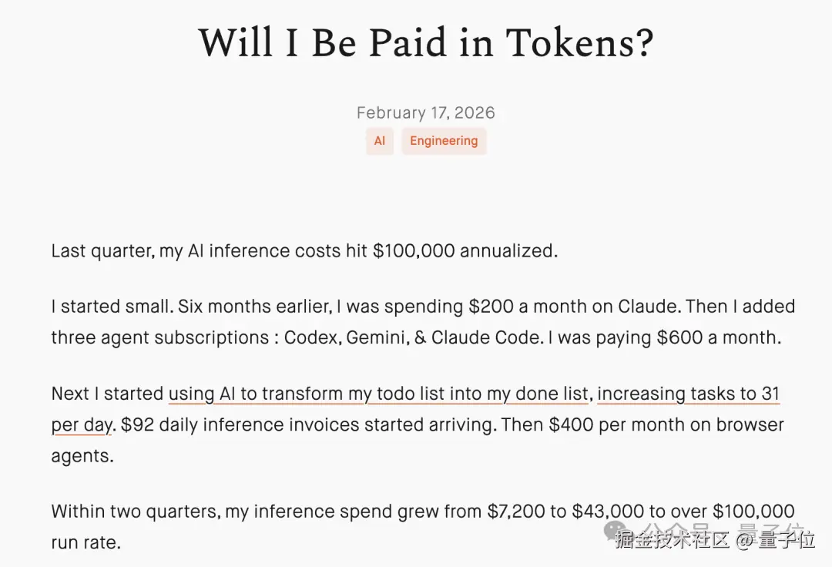832x567 pixels.
Task: Click the "Will I Be Paid in Tokens?" title
Action: point(426,44)
